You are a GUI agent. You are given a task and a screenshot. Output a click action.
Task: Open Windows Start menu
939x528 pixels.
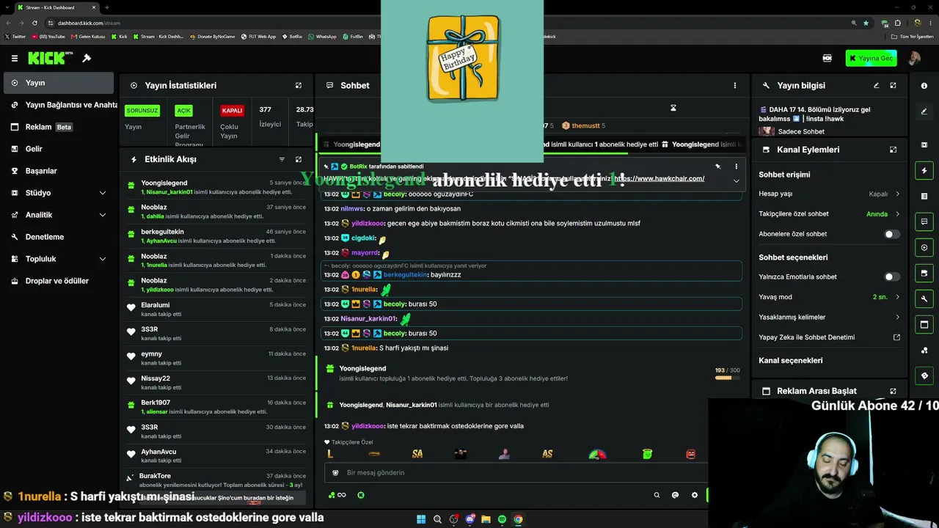click(421, 519)
